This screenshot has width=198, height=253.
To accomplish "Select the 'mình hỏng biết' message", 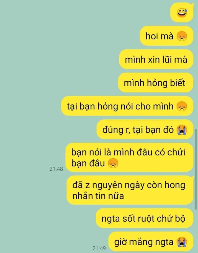I will (156, 82).
